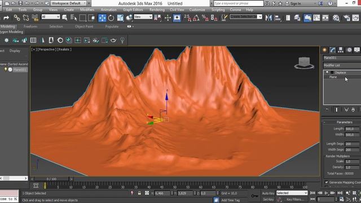Image resolution: width=361 pixels, height=203 pixels.
Task: Click the search keyword input field
Action: point(238,3)
